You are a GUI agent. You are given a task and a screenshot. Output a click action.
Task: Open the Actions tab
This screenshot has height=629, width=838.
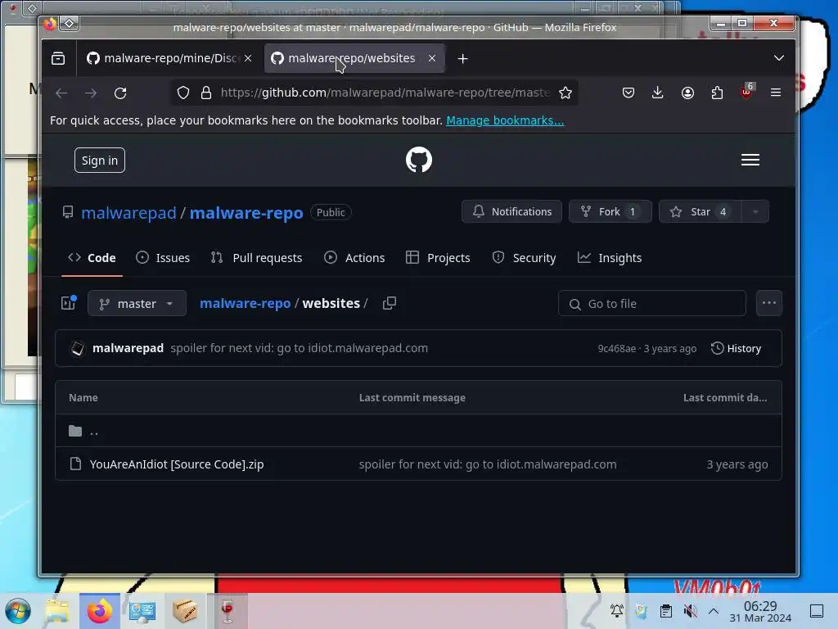354,258
